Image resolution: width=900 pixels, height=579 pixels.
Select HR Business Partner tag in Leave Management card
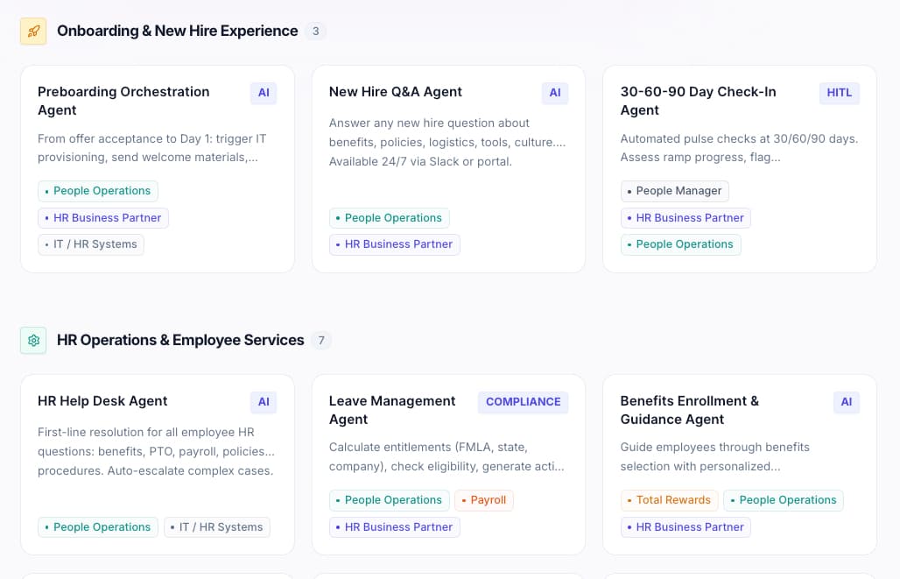pos(394,527)
